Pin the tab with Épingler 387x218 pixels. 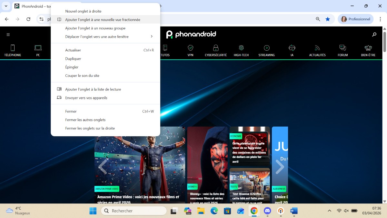tap(72, 67)
